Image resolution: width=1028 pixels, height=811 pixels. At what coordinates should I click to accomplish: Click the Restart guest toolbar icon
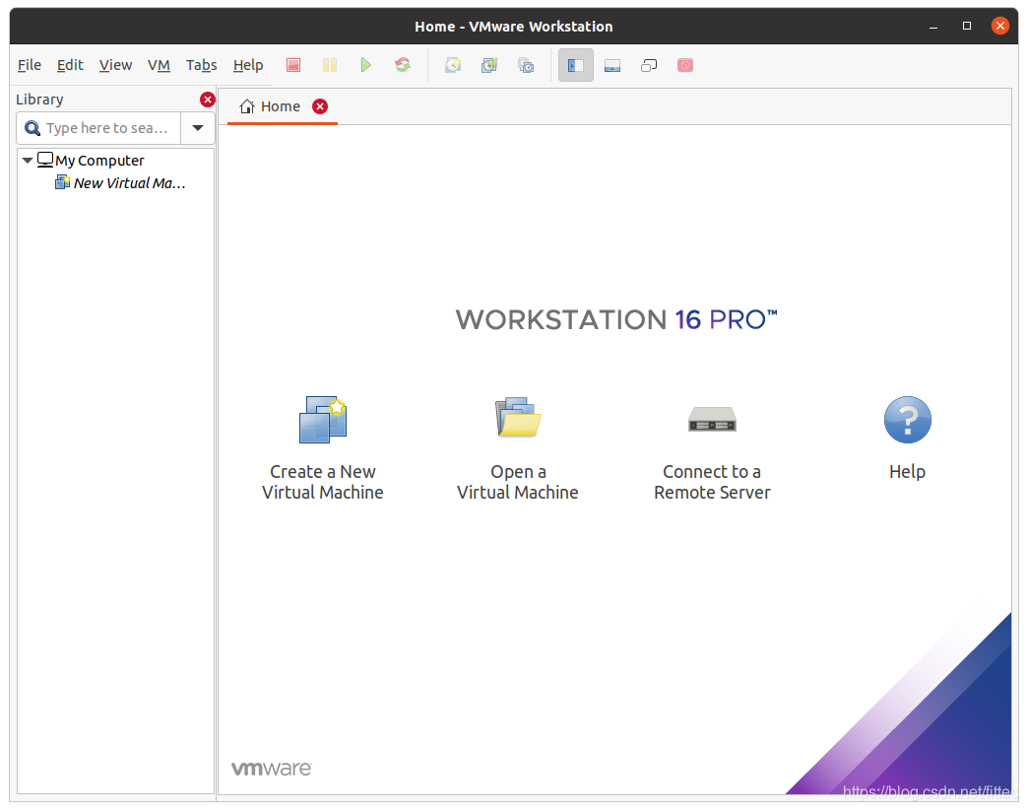click(403, 65)
